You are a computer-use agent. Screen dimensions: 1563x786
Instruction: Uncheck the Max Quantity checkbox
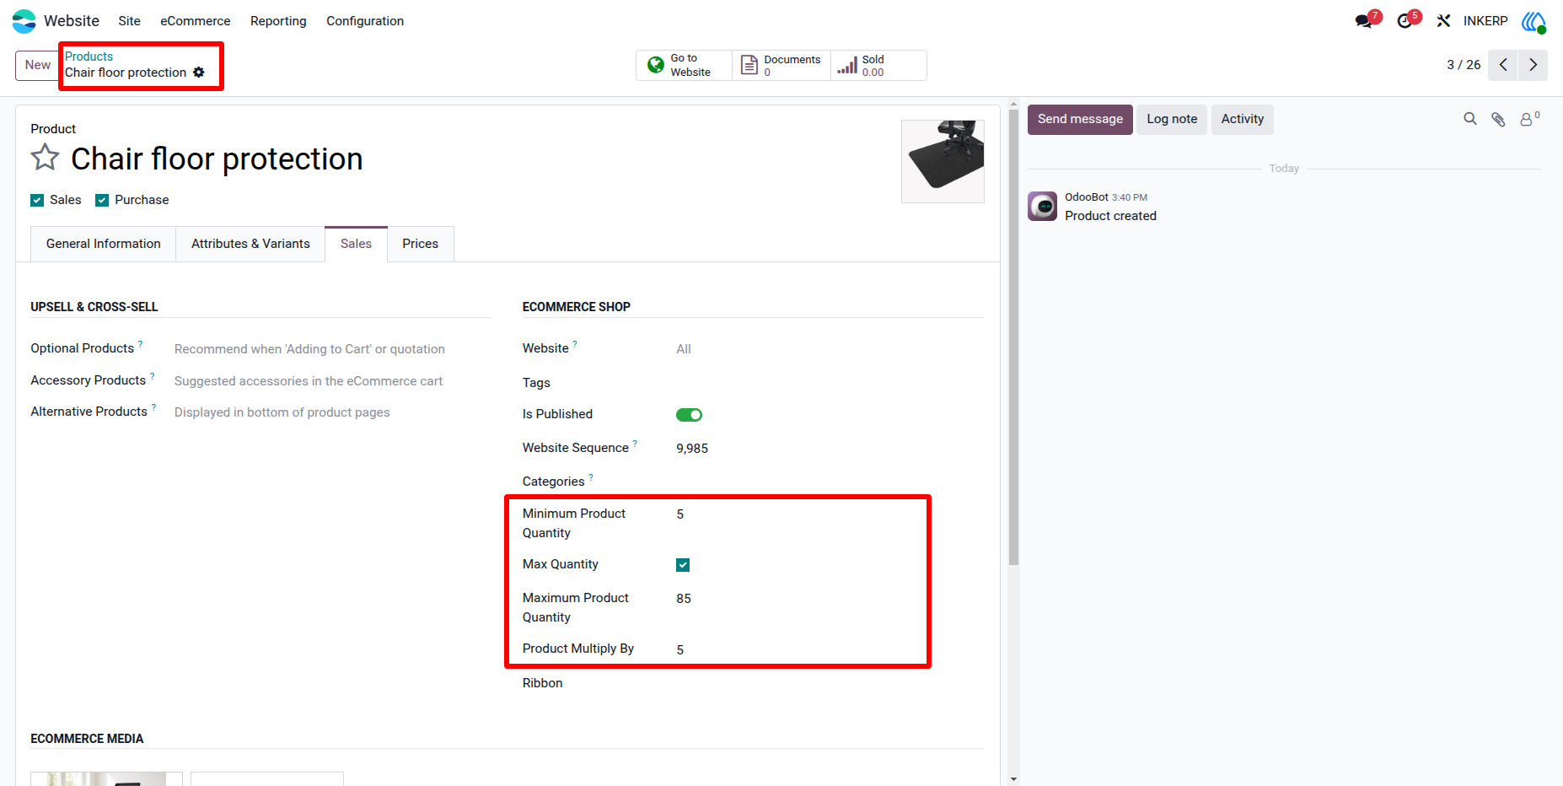point(683,565)
